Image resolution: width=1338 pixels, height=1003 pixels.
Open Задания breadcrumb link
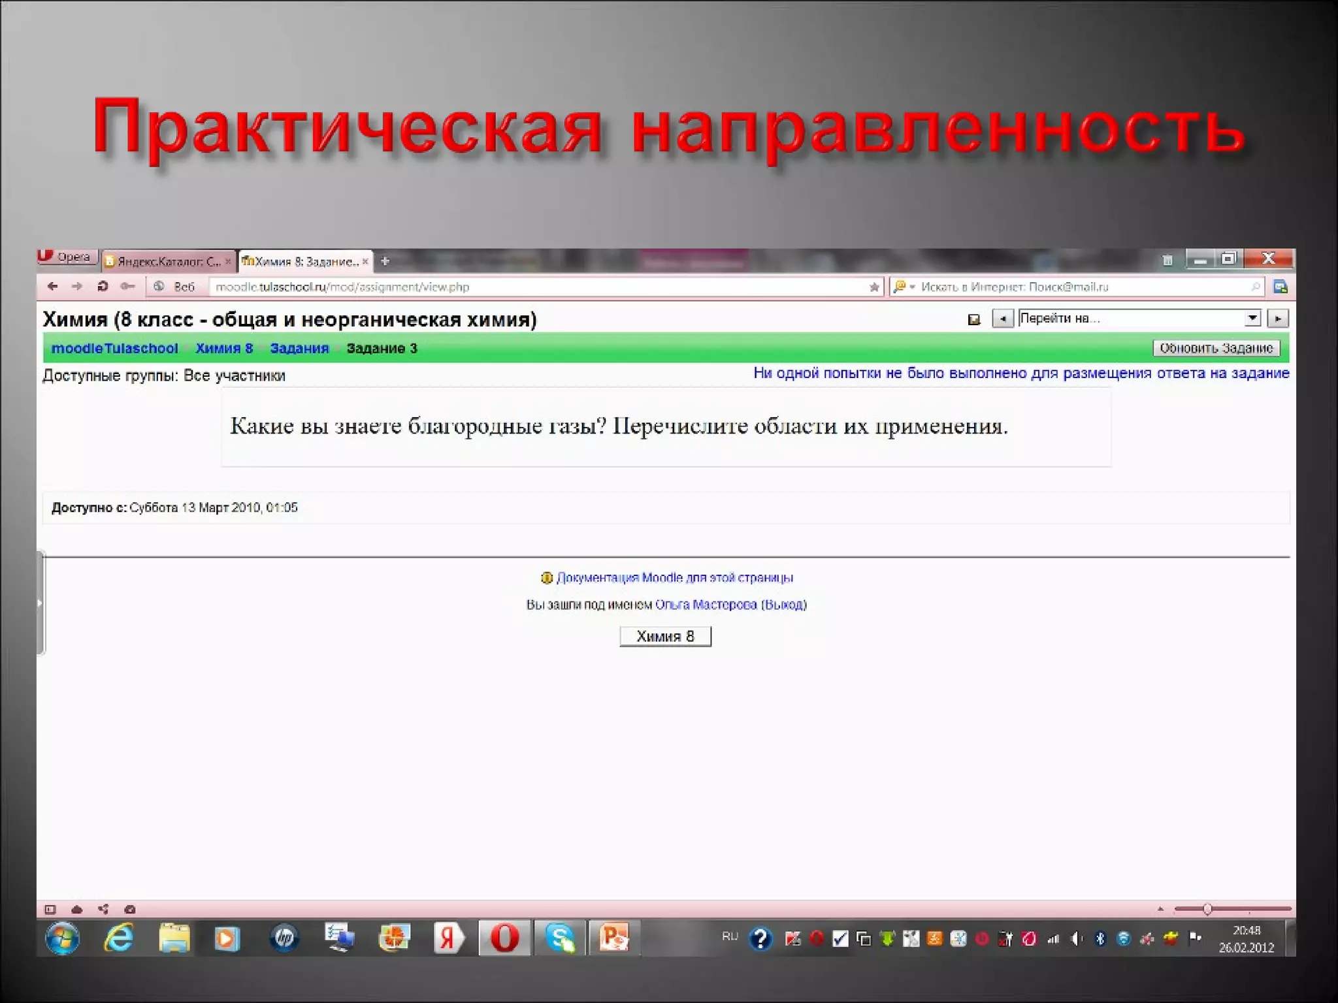(299, 348)
